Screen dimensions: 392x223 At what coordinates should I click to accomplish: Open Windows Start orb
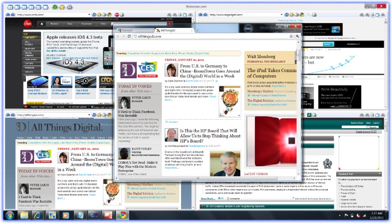pos(9,215)
